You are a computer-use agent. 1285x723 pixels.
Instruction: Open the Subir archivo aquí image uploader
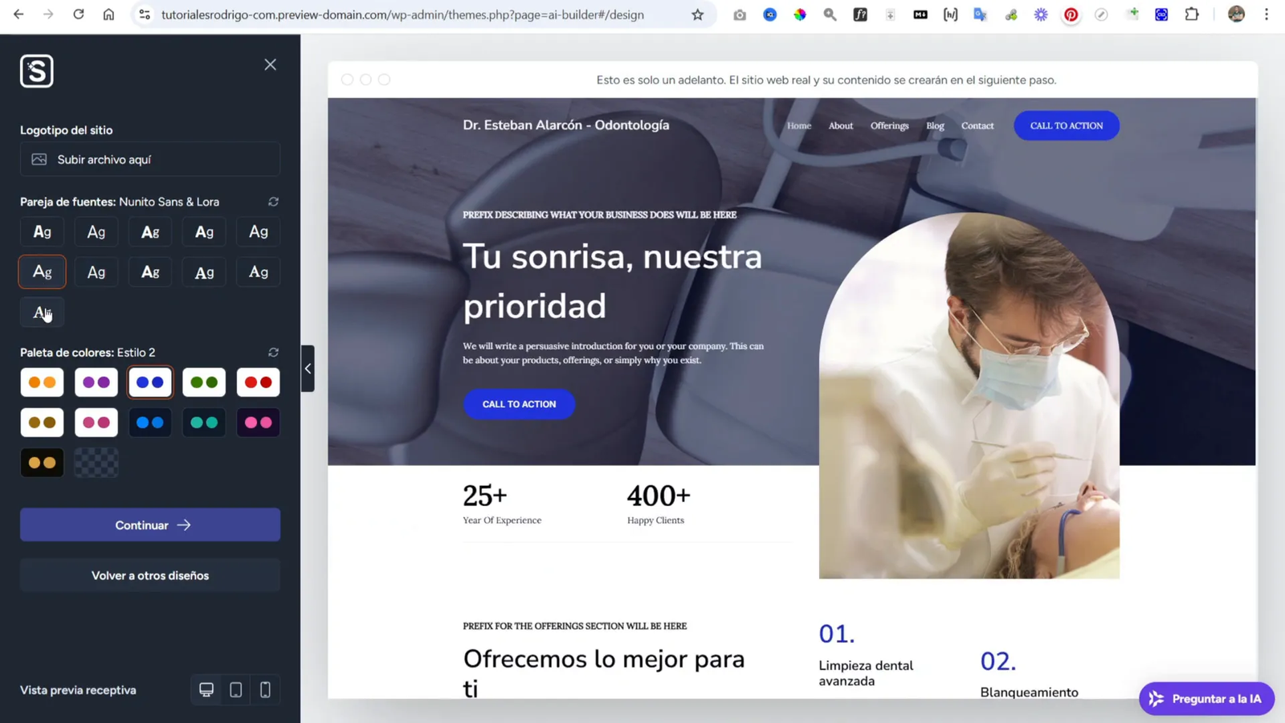tap(149, 159)
